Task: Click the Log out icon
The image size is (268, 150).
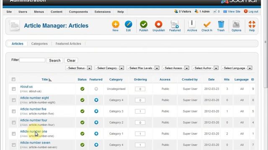Action: [x=246, y=11]
